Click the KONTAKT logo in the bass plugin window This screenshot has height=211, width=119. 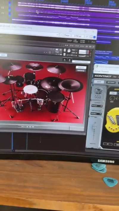(x=103, y=76)
